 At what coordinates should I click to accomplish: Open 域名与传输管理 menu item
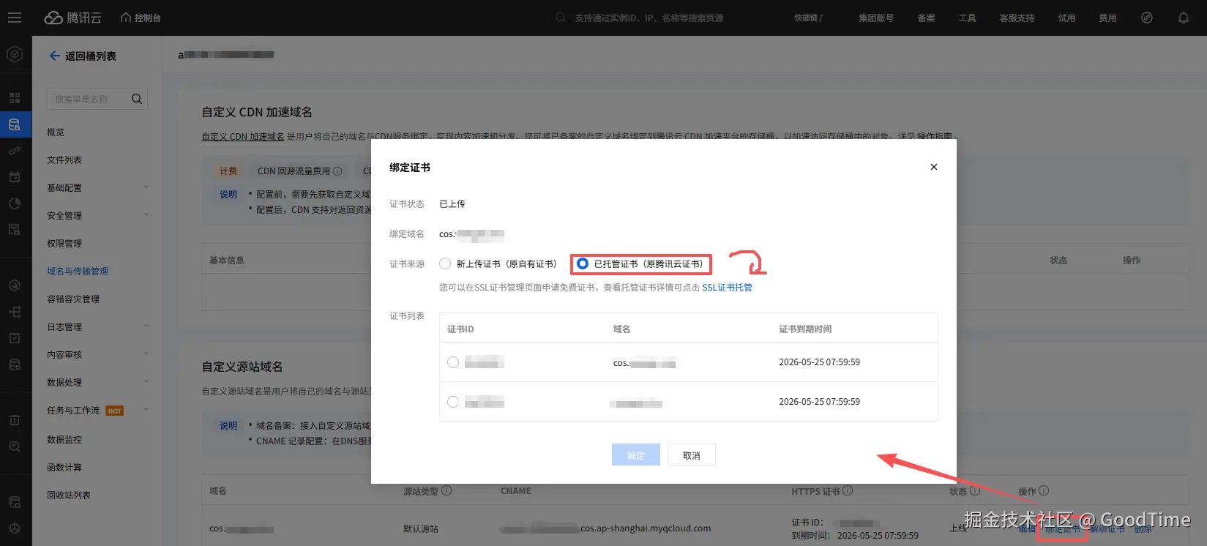78,272
